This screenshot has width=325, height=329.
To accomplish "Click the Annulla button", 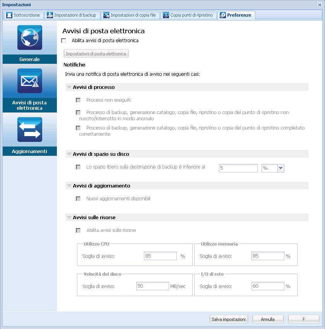I will tap(268, 319).
